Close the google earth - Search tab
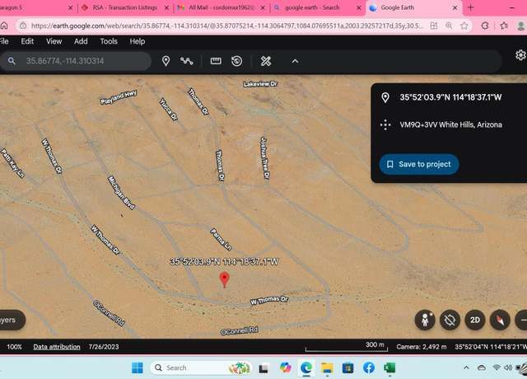The width and height of the screenshot is (527, 379). (359, 7)
